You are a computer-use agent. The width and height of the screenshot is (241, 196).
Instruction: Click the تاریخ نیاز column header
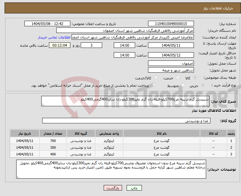click(24, 133)
